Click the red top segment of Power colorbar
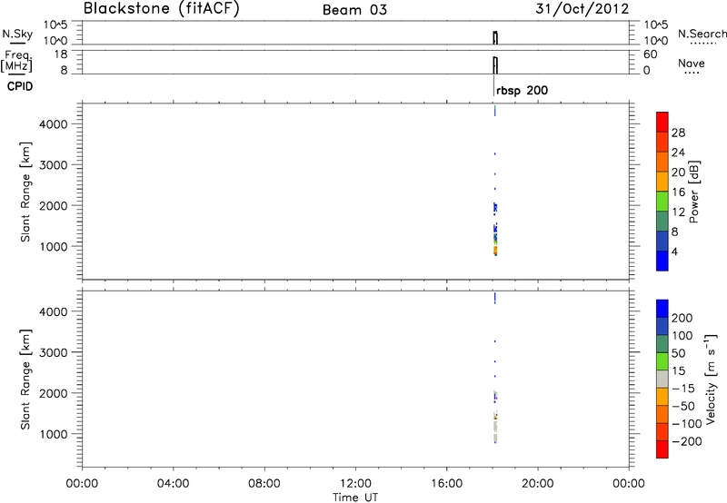727x503 pixels. tap(662, 122)
